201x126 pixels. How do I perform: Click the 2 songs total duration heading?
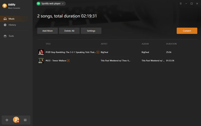[67, 16]
